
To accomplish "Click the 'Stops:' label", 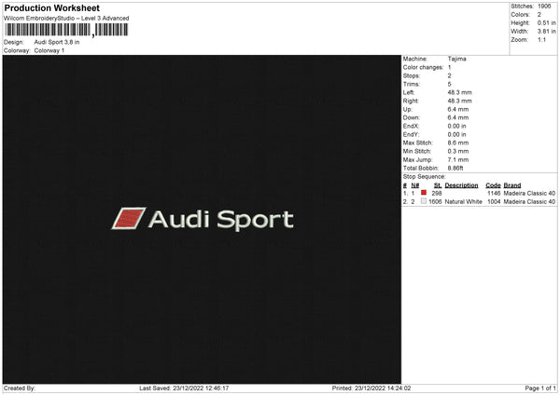I will (x=412, y=76).
